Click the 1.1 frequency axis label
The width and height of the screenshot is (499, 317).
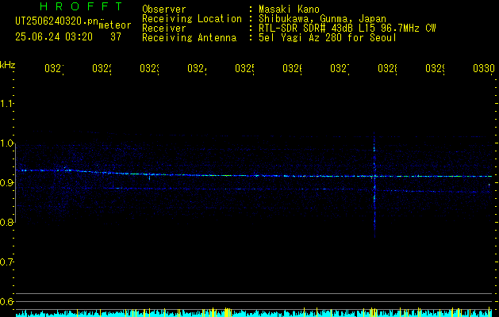click(x=6, y=104)
